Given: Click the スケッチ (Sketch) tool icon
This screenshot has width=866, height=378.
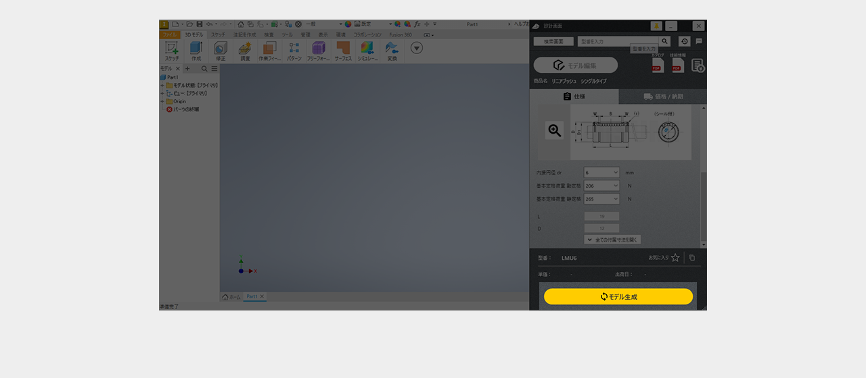Looking at the screenshot, I should point(172,49).
